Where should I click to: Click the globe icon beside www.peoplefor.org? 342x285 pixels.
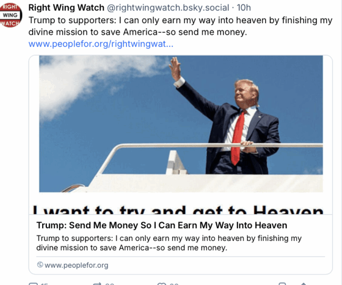pyautogui.click(x=40, y=265)
